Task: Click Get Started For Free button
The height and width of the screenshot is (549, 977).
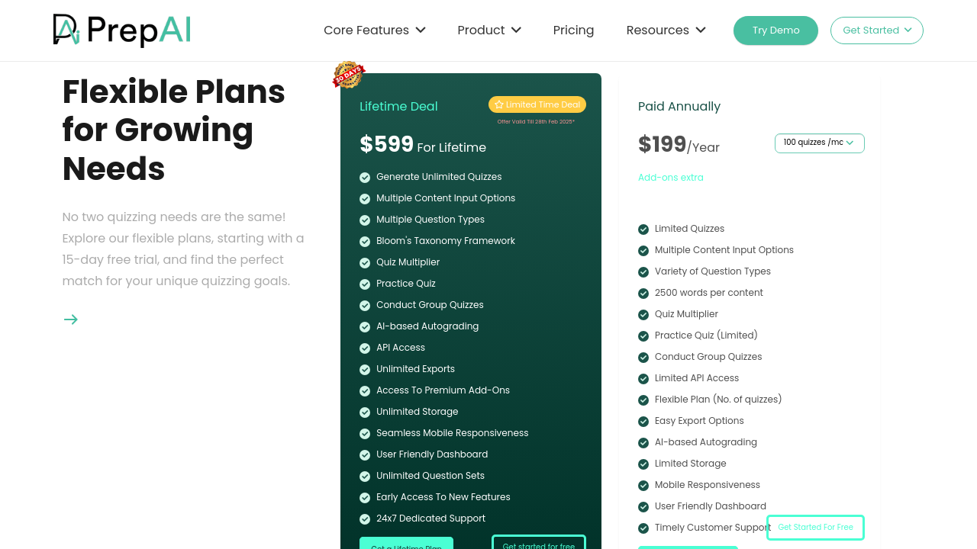Action: coord(815,528)
